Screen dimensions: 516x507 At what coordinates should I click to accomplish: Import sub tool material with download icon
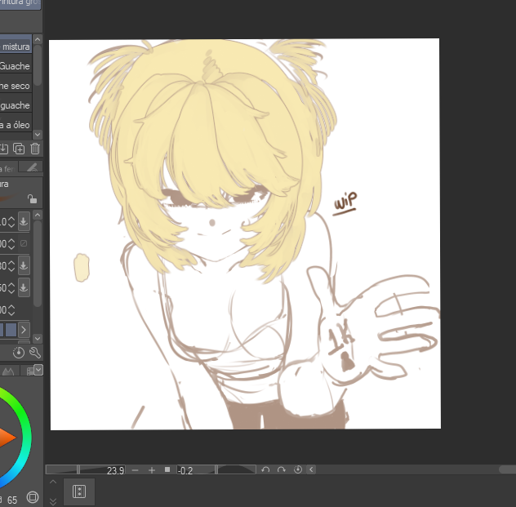click(4, 149)
